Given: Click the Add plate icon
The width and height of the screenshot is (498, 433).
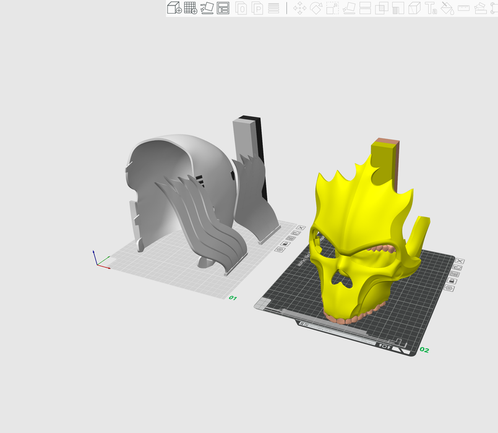Looking at the screenshot, I should (191, 8).
